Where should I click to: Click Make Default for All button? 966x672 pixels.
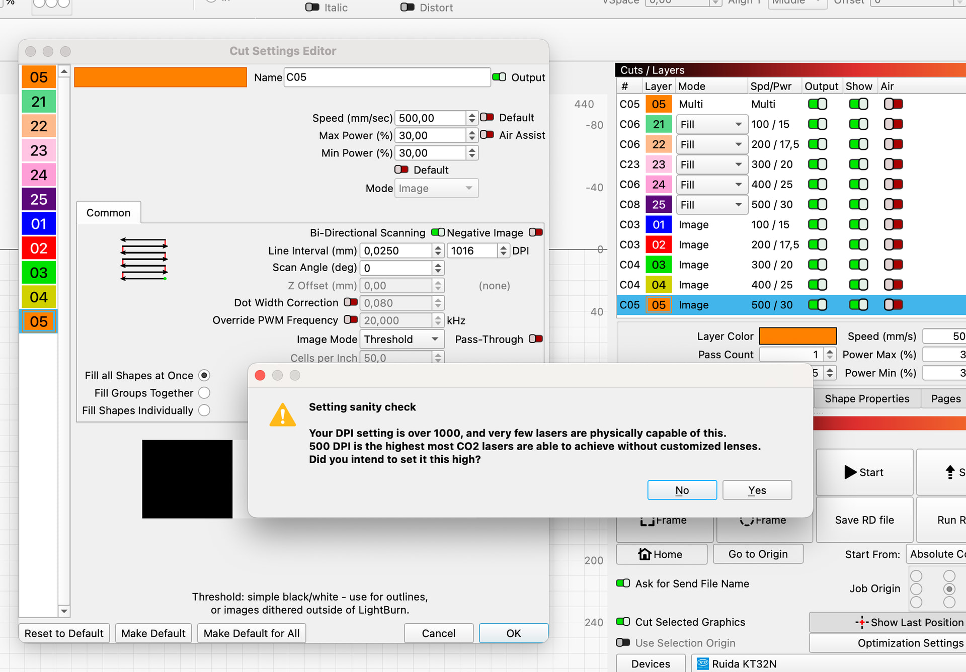(x=251, y=633)
